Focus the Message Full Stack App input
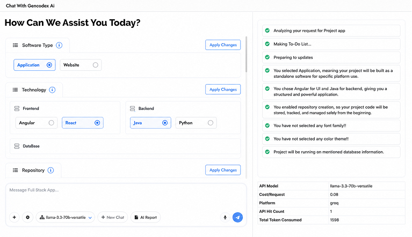Screen dimensions: 412x237 (x=126, y=197)
